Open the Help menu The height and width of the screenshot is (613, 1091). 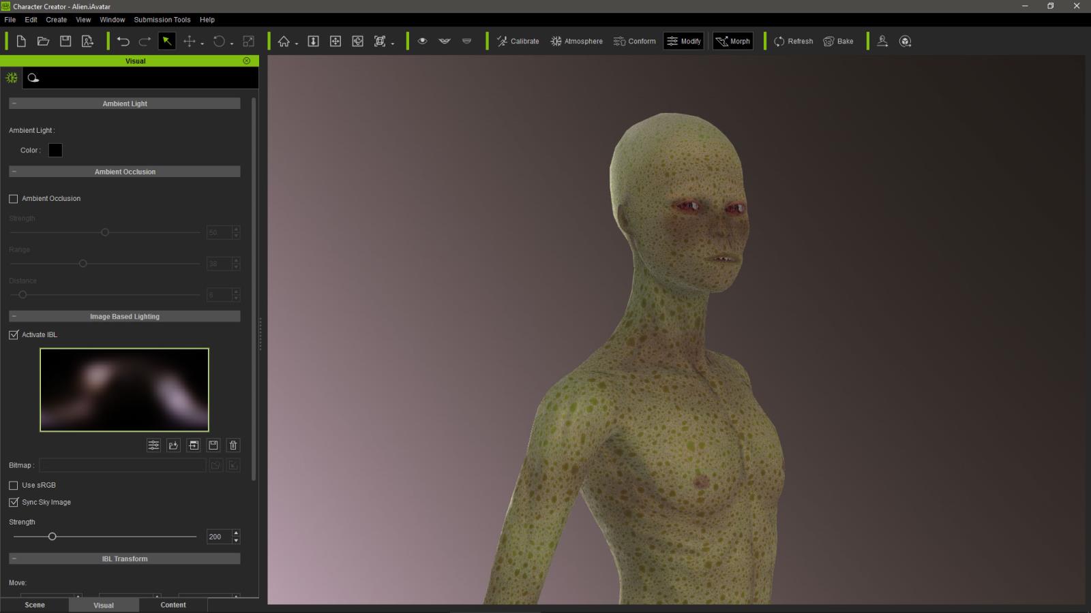[207, 20]
